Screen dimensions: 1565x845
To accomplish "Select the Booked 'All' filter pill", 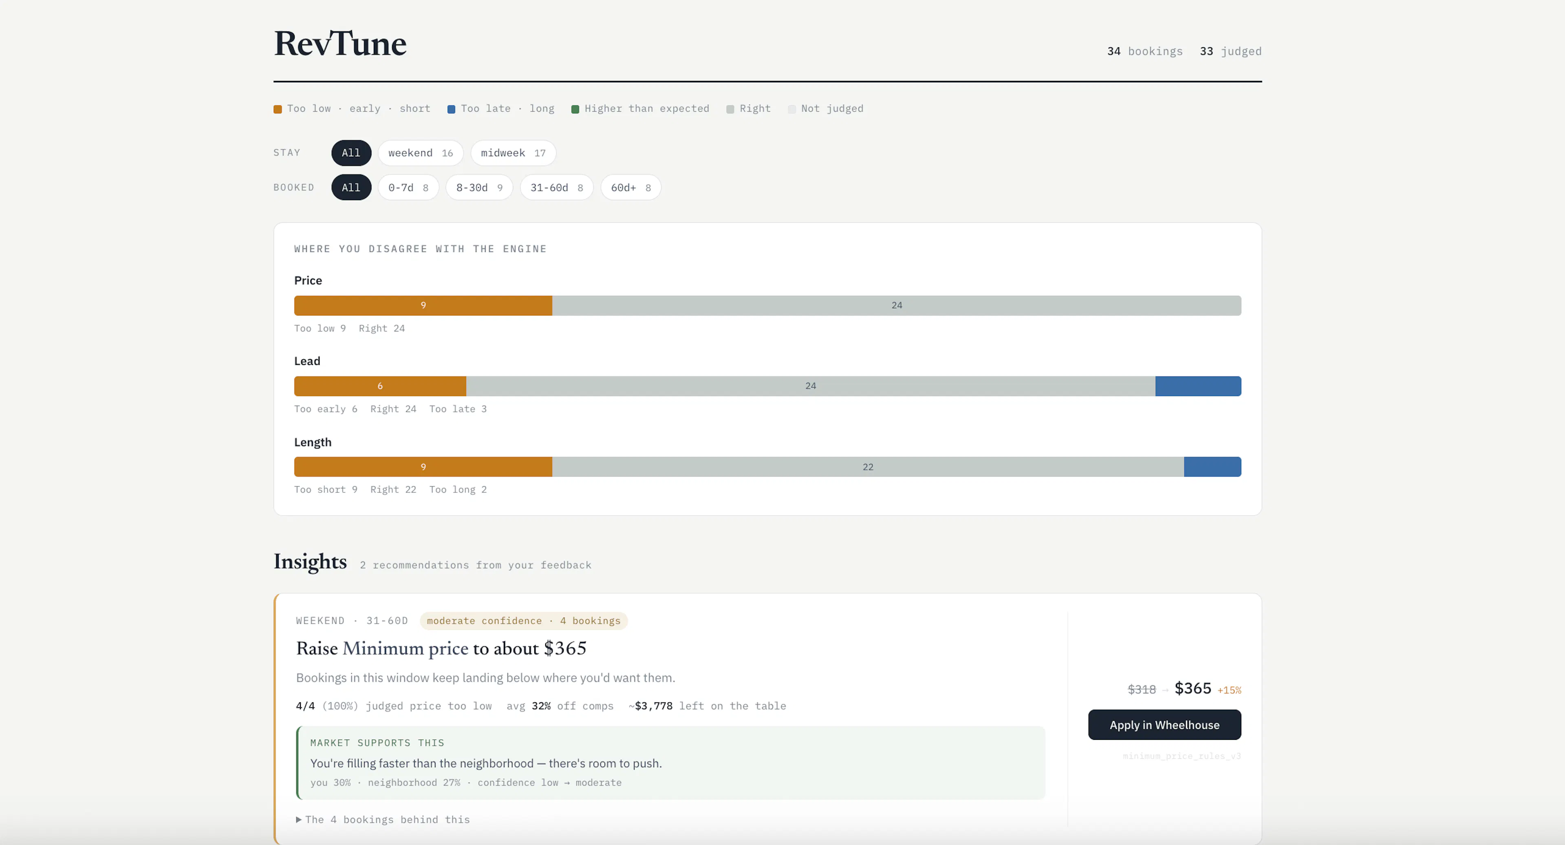I will click(x=351, y=187).
